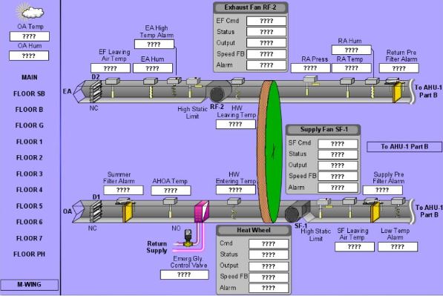Screen dimensions: 443x296
Task: Click the D2 exhaust air damper
Action: [96, 91]
